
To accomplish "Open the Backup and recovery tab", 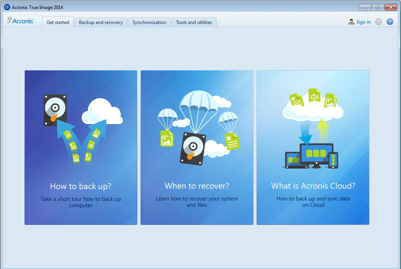I will [101, 22].
